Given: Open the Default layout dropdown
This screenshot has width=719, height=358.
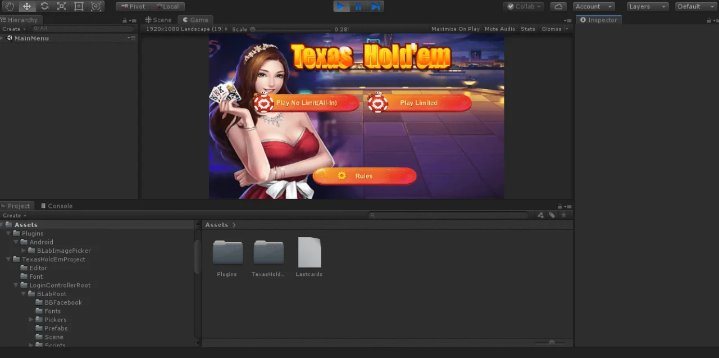Looking at the screenshot, I should tap(696, 6).
